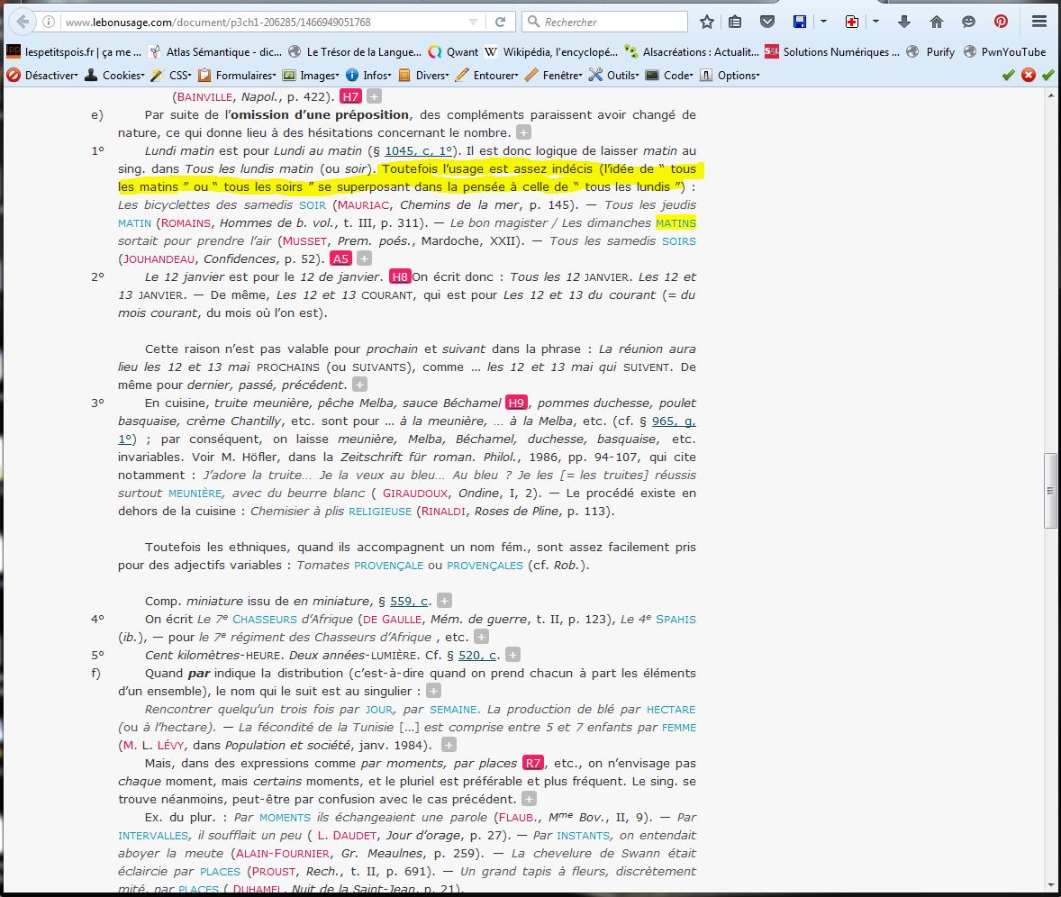Open the Cookies developer menu

118,76
